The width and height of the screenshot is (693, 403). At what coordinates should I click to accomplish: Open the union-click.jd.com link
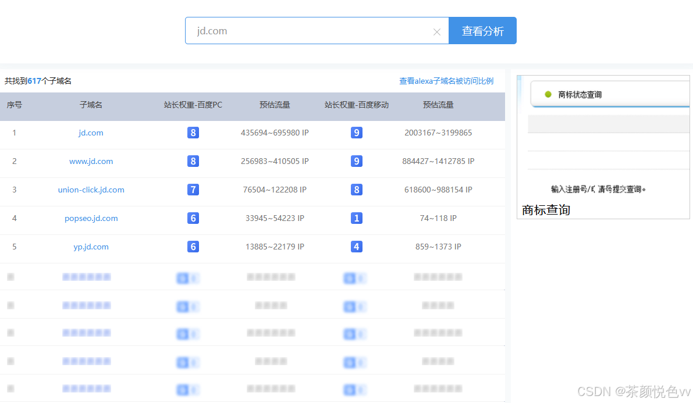coord(91,190)
